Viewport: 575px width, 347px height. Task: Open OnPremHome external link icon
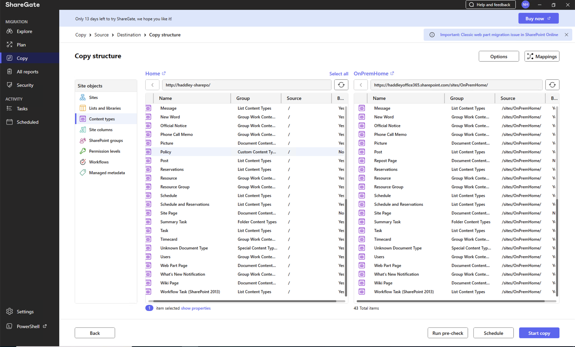click(392, 73)
